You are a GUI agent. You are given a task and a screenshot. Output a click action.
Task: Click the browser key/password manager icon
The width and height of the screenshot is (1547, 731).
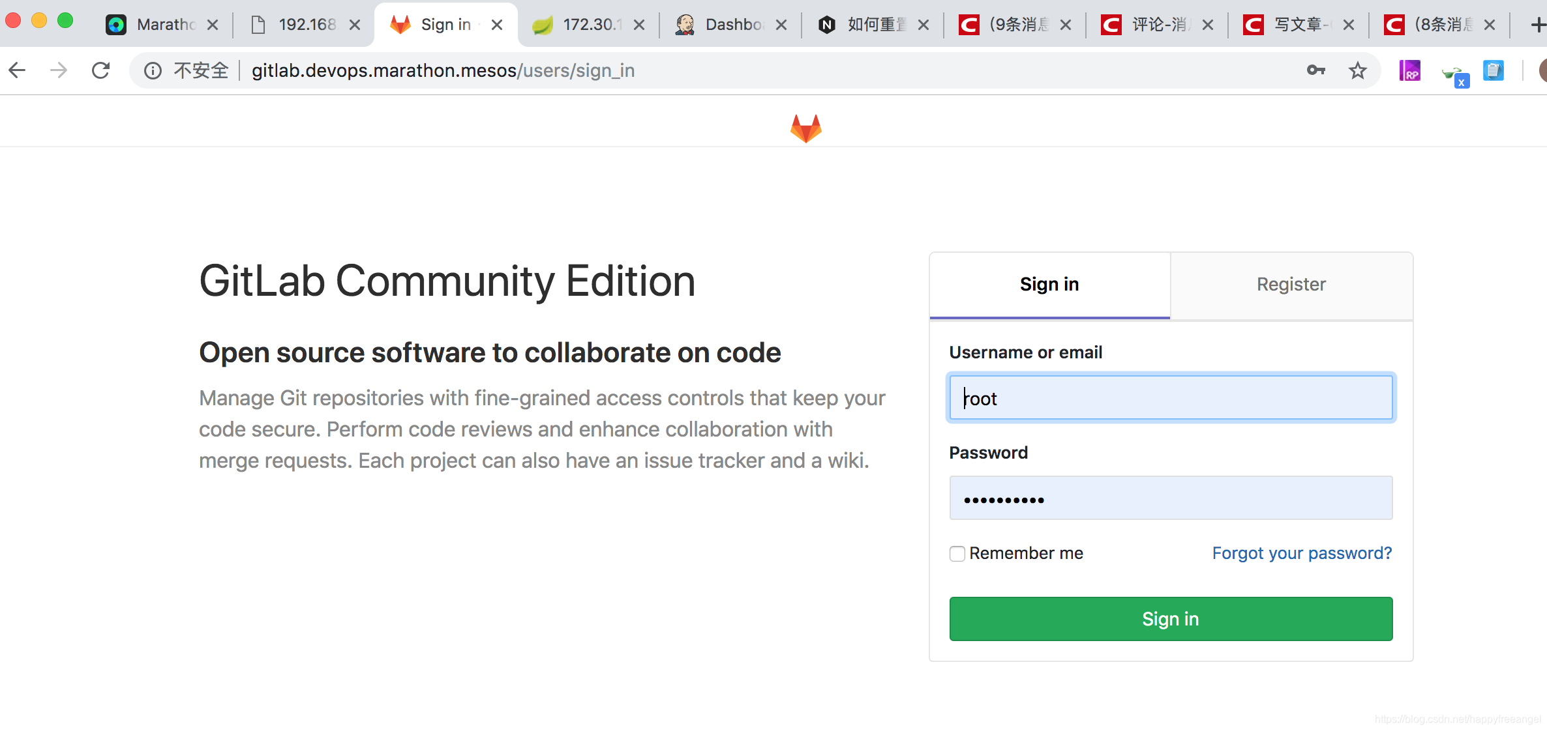(1317, 71)
